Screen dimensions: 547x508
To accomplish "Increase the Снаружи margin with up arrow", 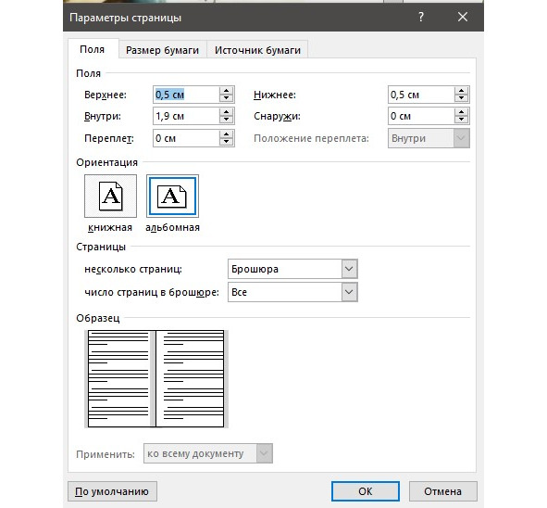I will tap(462, 112).
